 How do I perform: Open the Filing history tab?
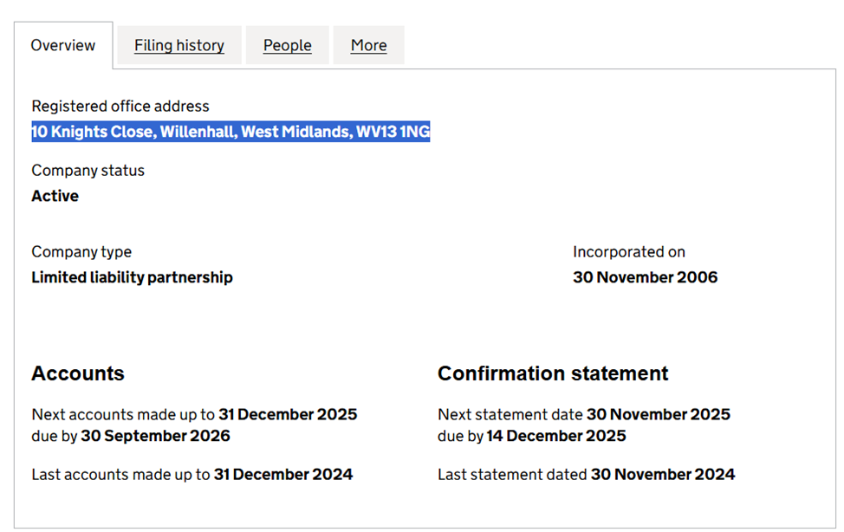tap(179, 45)
